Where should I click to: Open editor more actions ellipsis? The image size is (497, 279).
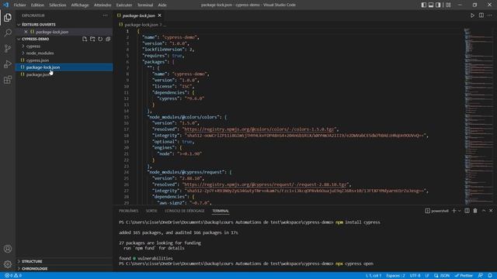[490, 15]
